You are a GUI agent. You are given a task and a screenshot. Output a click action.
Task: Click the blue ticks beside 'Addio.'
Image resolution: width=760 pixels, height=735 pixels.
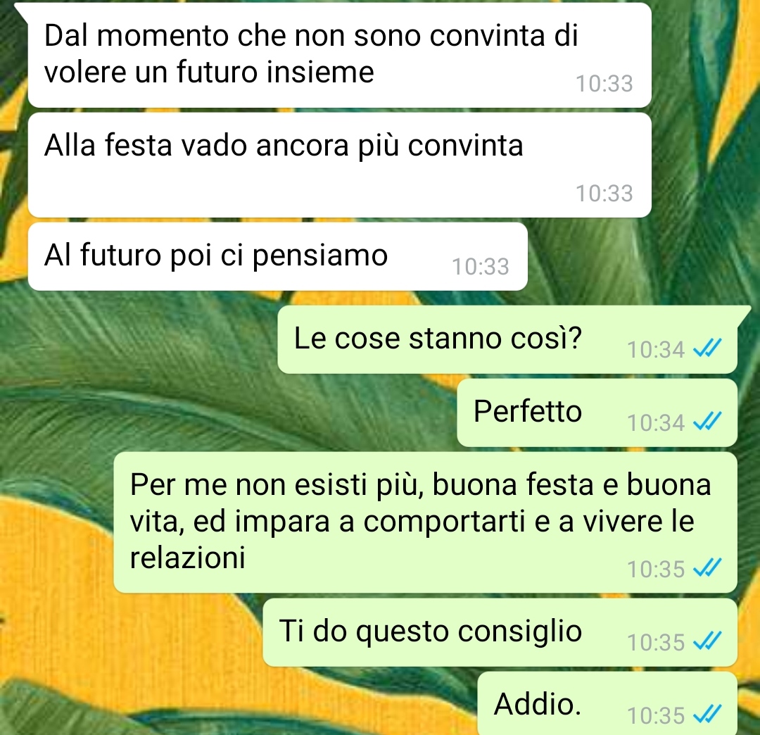[708, 714]
